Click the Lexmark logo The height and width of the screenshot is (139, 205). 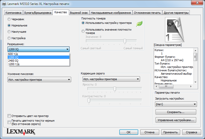tap(21, 132)
